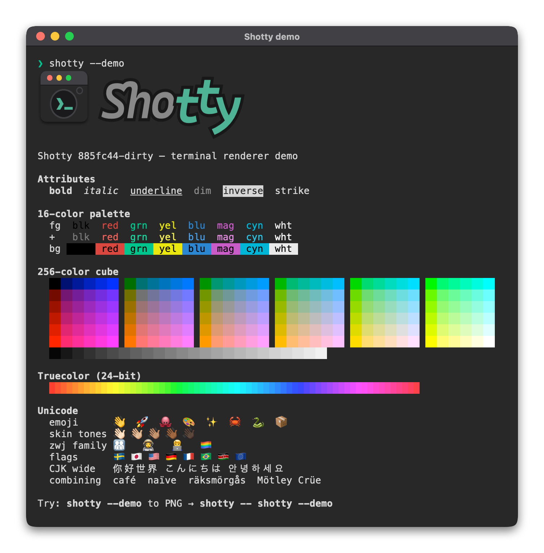
Task: Click the grayscale ramp below the color cube
Action: tap(188, 353)
